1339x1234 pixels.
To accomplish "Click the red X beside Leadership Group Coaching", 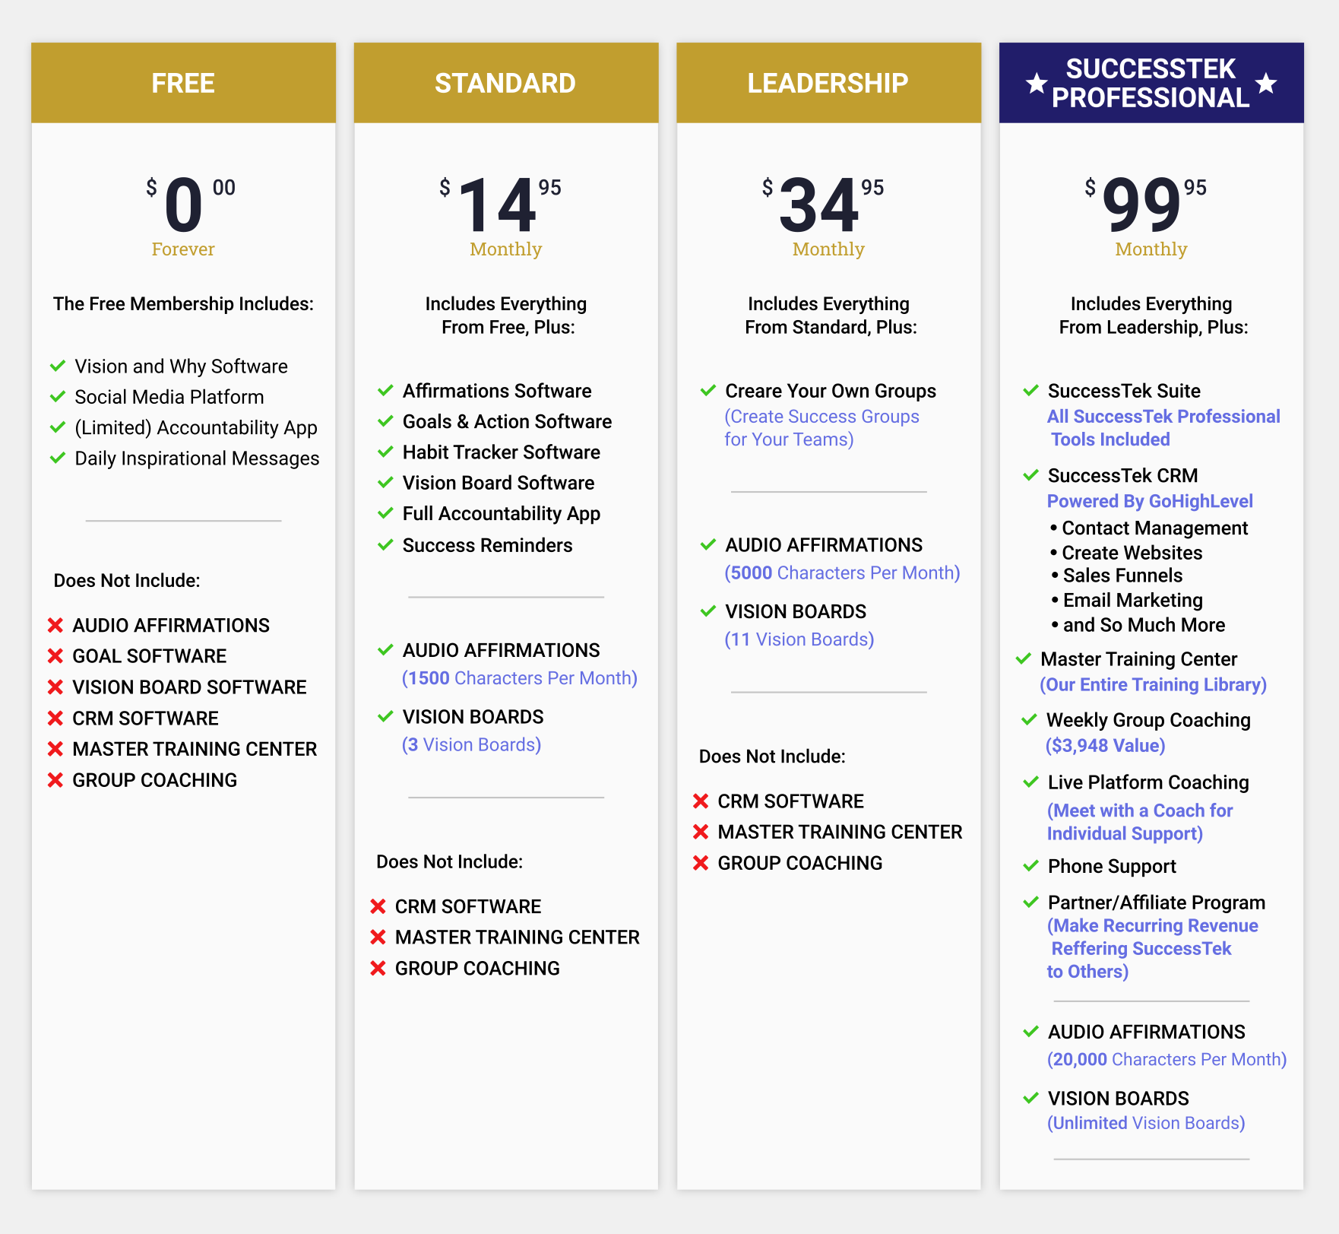I will [x=701, y=863].
